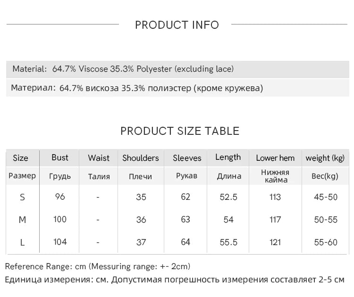Click the PRODUCT INFO heading
The width and height of the screenshot is (354, 297).
pyautogui.click(x=177, y=25)
